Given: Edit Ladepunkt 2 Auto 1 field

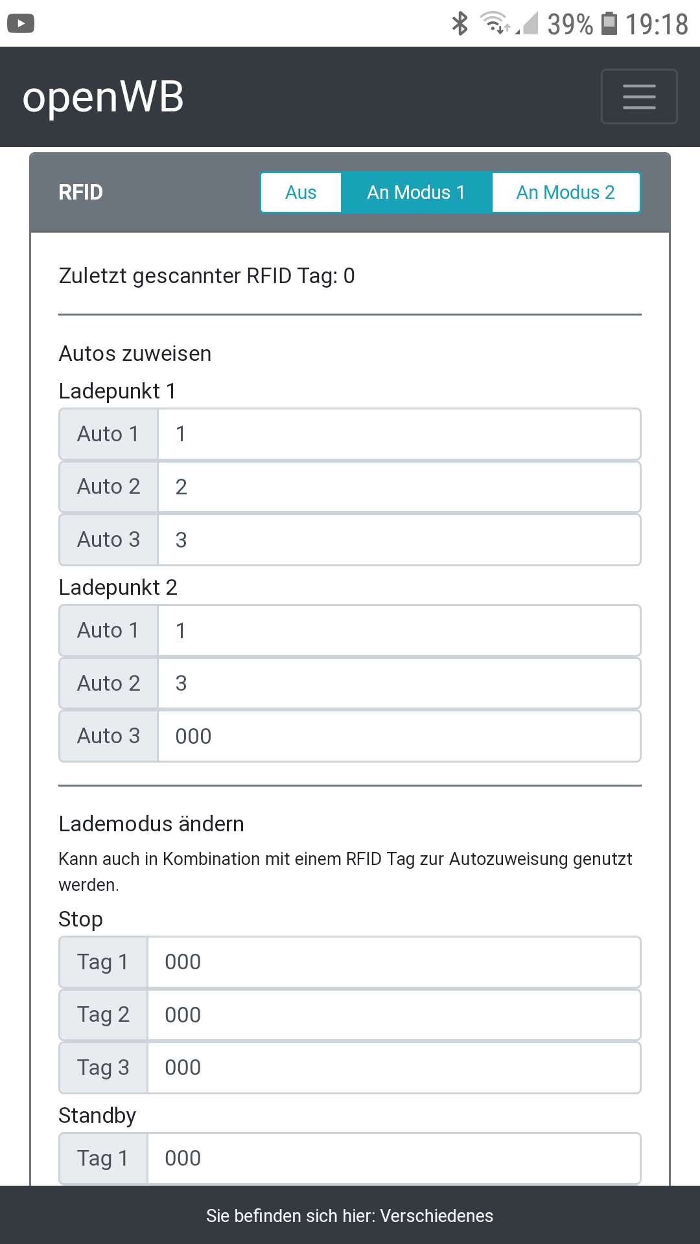Looking at the screenshot, I should click(399, 630).
